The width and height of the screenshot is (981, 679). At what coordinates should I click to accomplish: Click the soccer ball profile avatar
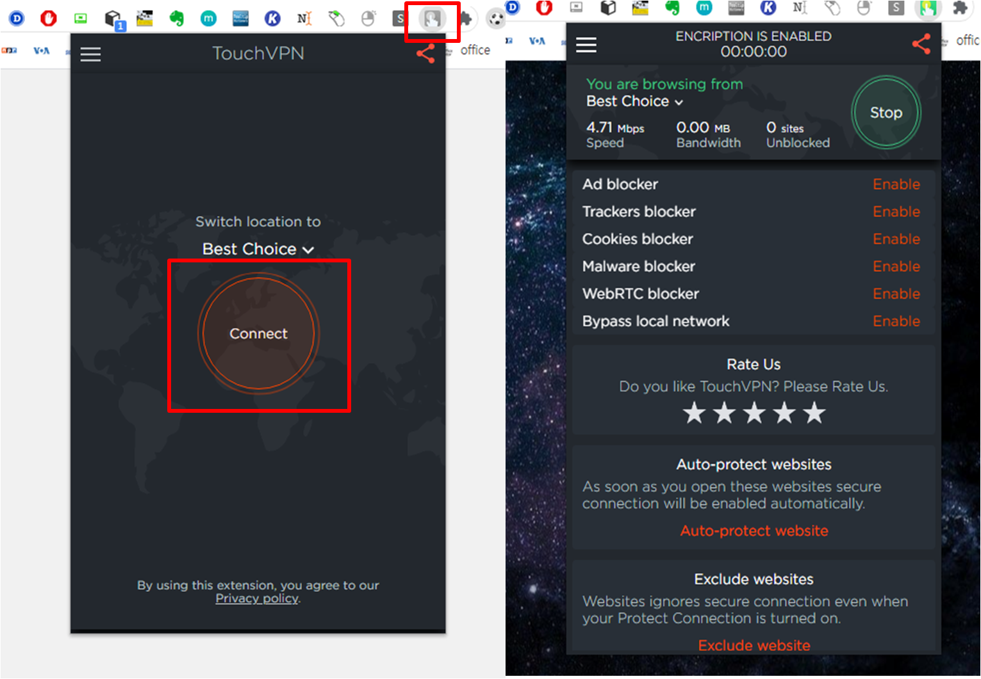point(496,19)
